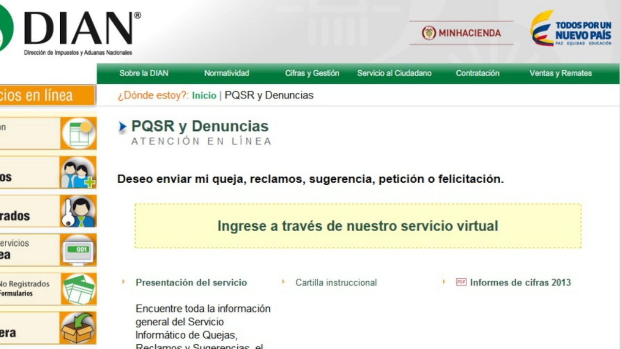The image size is (621, 349).
Task: Click the Inicio breadcrumb link
Action: click(204, 95)
